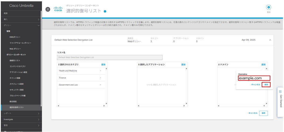Click down scroll arrow in applications list

coord(186,104)
